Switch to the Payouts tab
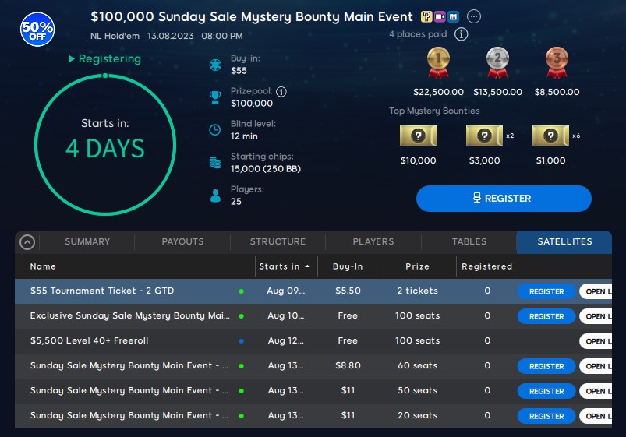The width and height of the screenshot is (626, 437). pos(182,241)
